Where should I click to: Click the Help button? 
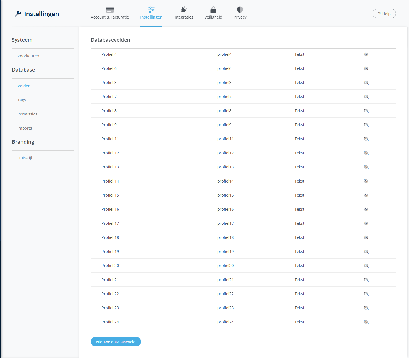coord(384,14)
